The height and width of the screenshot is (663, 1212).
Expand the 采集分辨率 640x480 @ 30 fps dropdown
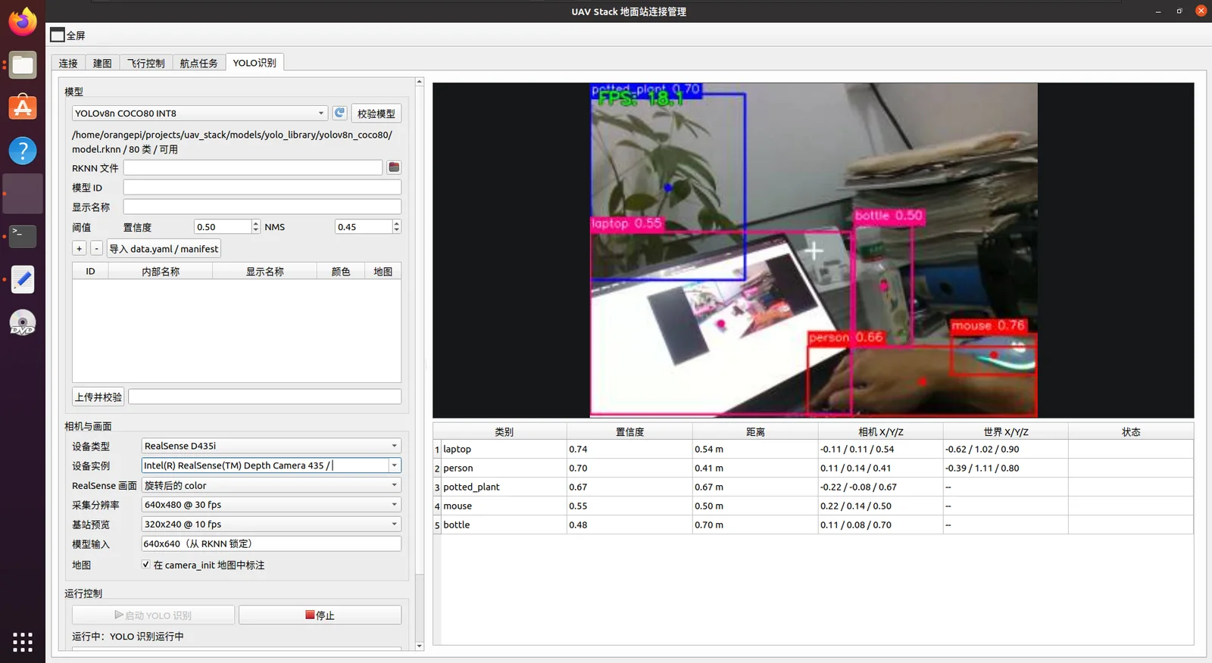coord(271,504)
